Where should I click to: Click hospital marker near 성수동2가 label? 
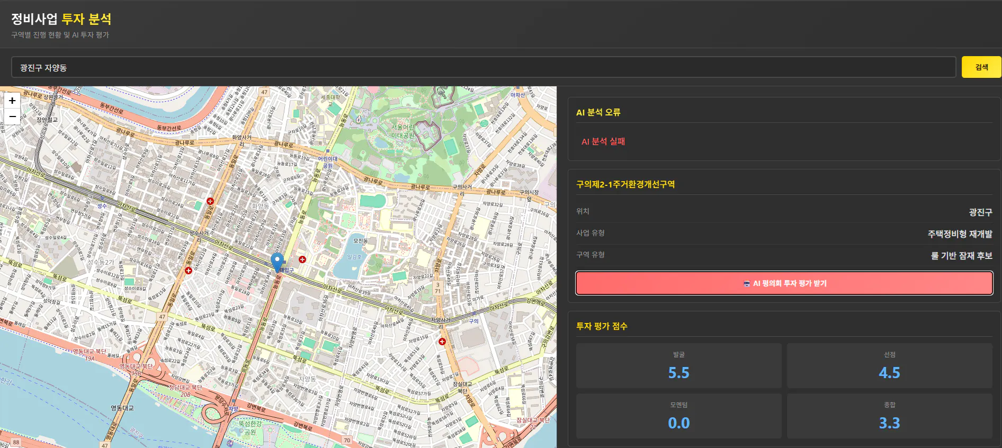(189, 271)
